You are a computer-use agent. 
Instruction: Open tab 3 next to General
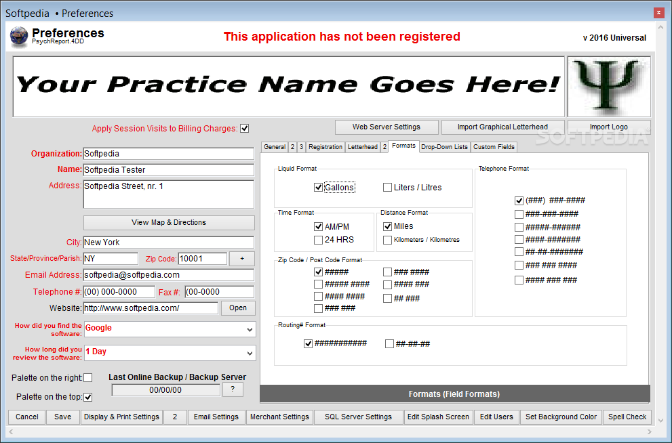301,147
